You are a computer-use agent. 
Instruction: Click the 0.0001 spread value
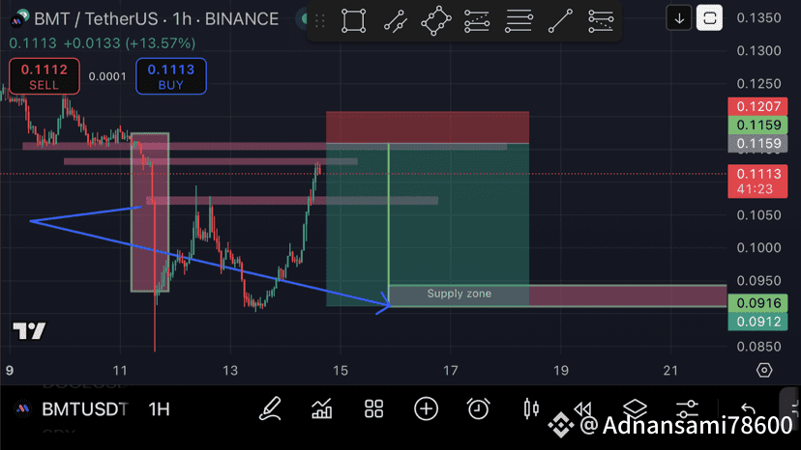(107, 76)
